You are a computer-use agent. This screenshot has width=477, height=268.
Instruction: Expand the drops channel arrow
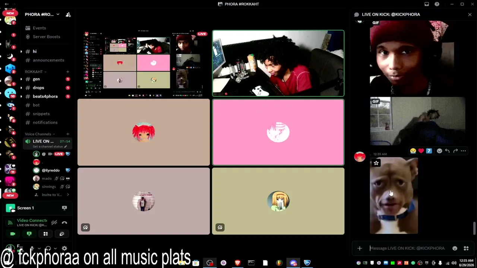[x=21, y=87]
